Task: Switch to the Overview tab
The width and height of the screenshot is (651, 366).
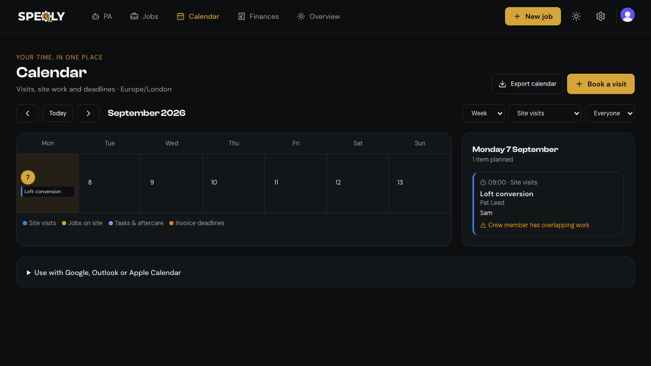Action: pos(318,16)
